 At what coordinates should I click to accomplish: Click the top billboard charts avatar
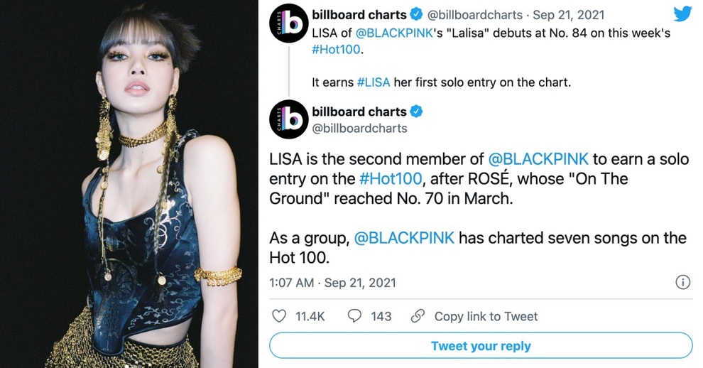pos(289,23)
